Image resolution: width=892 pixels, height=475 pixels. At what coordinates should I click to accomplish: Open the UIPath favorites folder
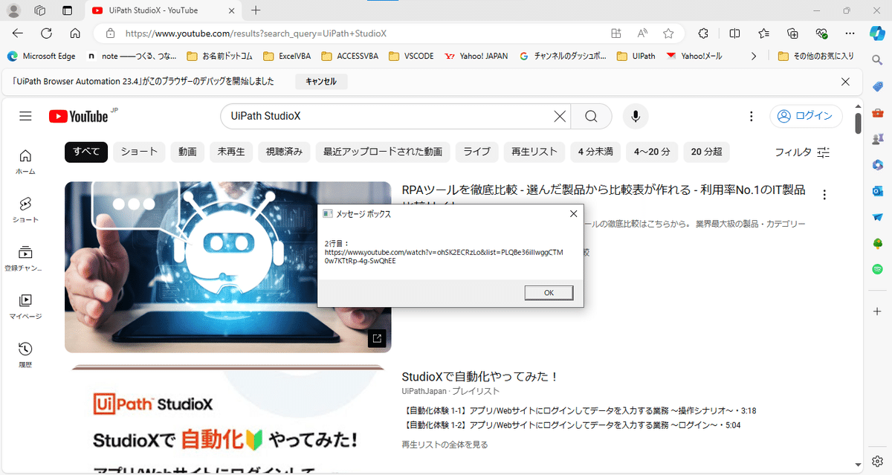click(x=636, y=56)
